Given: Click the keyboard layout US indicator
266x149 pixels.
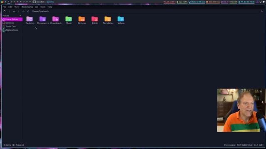Looking at the screenshot, I should (233, 2).
